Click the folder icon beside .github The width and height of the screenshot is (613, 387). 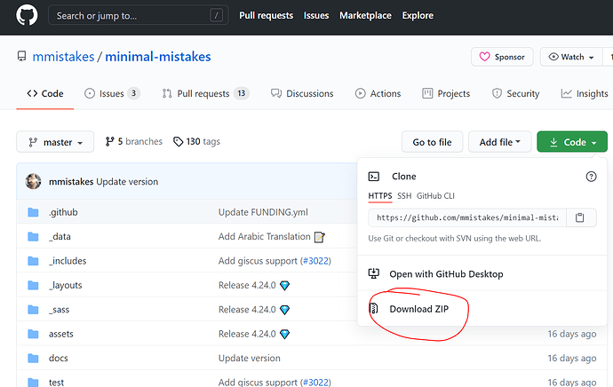pyautogui.click(x=33, y=212)
